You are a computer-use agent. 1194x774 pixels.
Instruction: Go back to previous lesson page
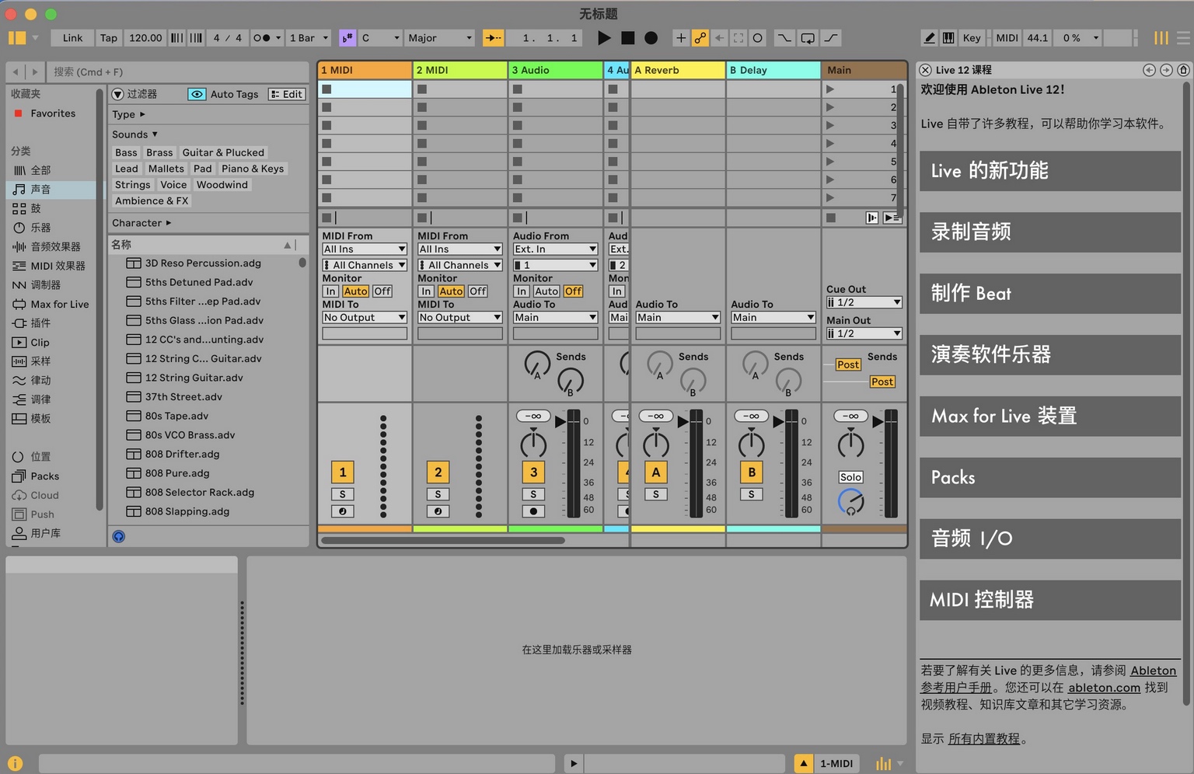pos(1149,70)
